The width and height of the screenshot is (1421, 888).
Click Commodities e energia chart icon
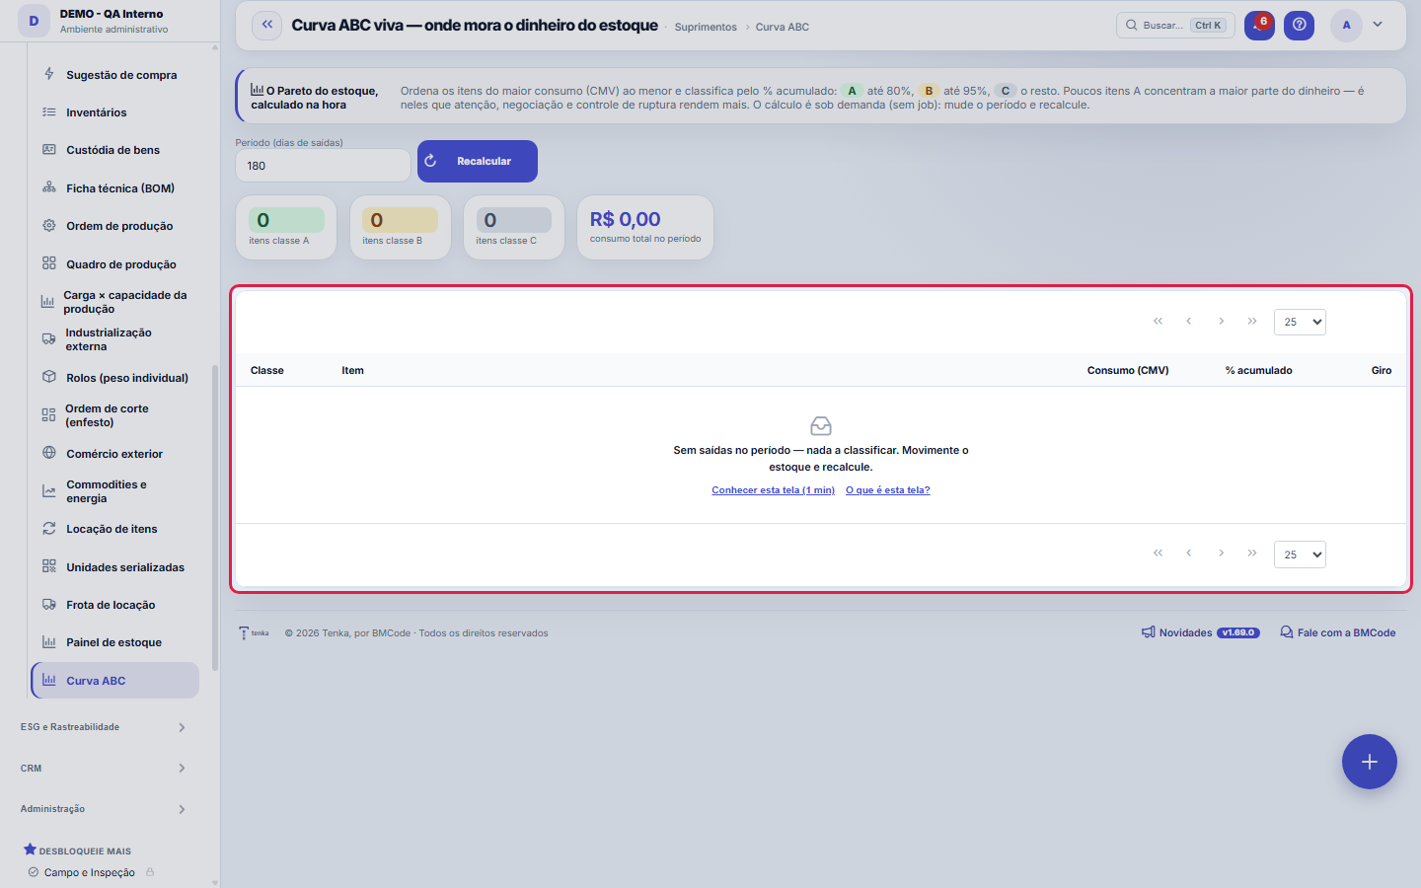coord(49,491)
